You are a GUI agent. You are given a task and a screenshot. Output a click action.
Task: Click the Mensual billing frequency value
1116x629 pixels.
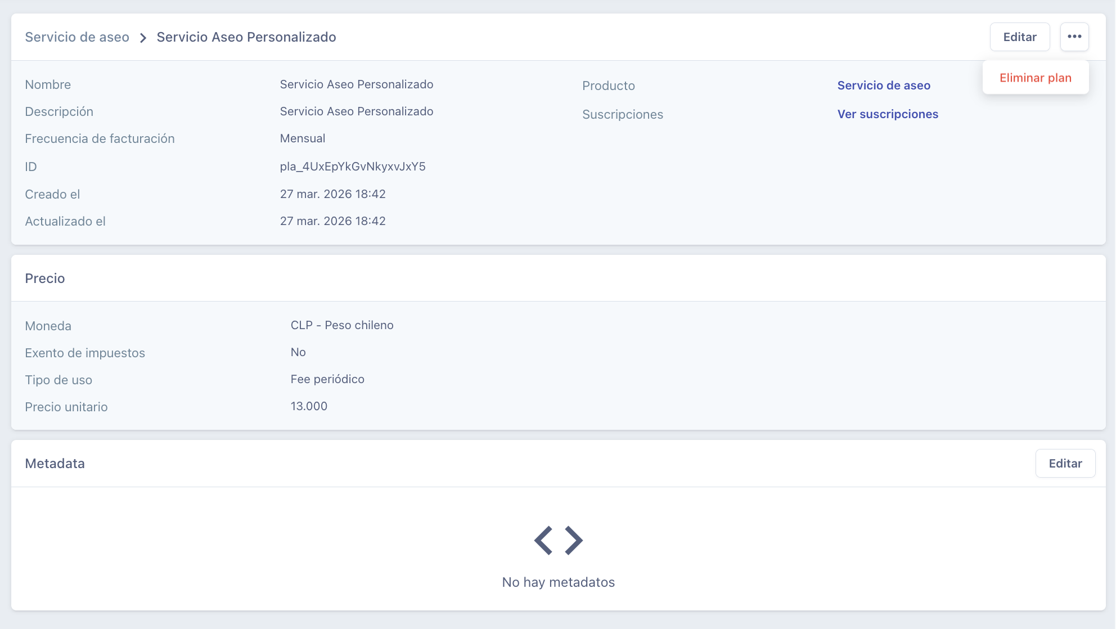click(x=303, y=138)
